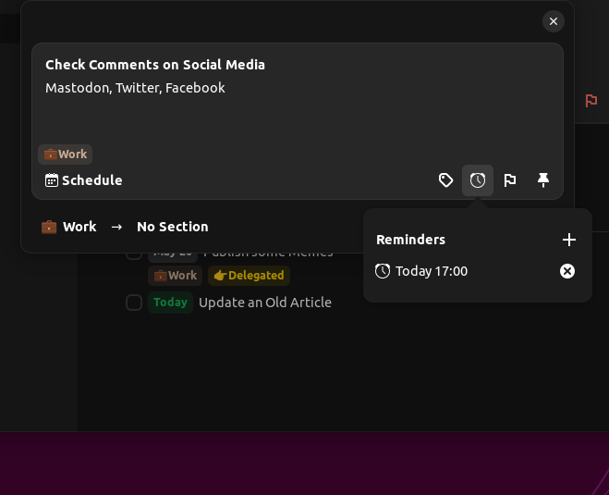This screenshot has width=609, height=495.
Task: Open the Work project selector
Action: pyautogui.click(x=69, y=227)
